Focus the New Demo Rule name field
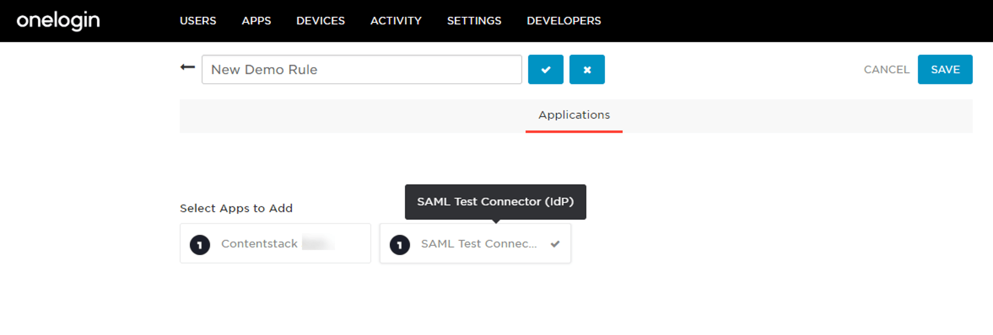993x335 pixels. click(362, 70)
